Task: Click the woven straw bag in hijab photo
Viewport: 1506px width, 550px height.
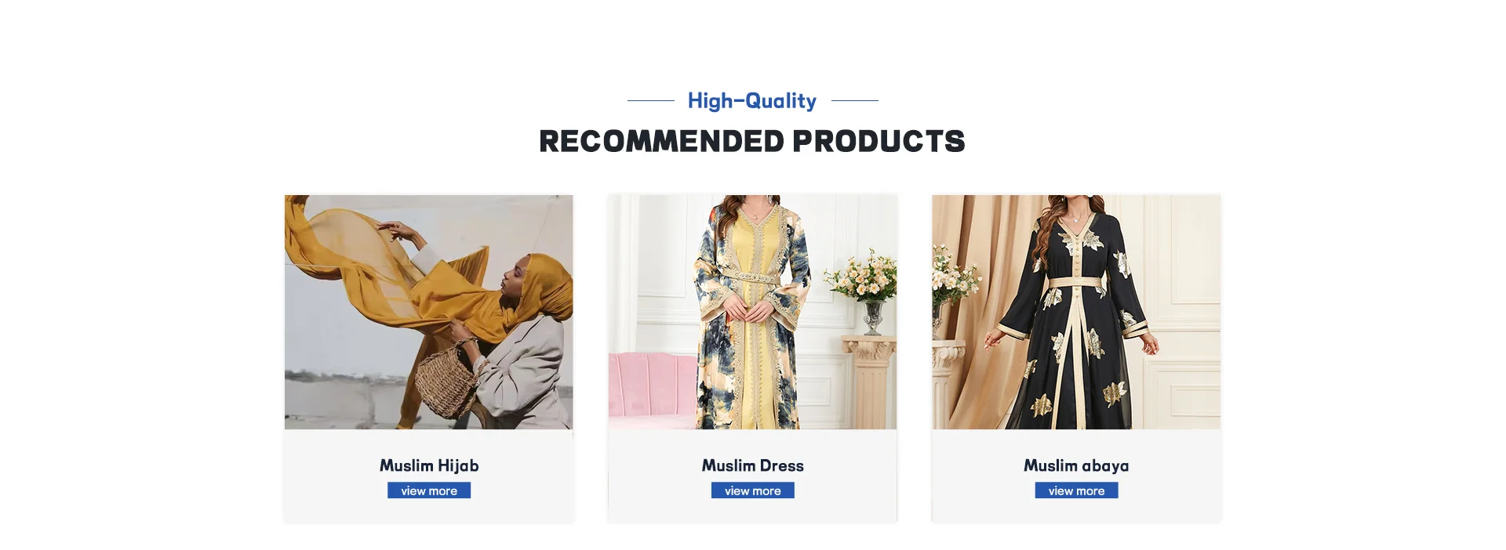Action: [x=447, y=380]
